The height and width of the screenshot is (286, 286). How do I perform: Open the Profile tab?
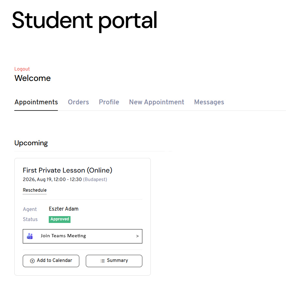(x=109, y=102)
